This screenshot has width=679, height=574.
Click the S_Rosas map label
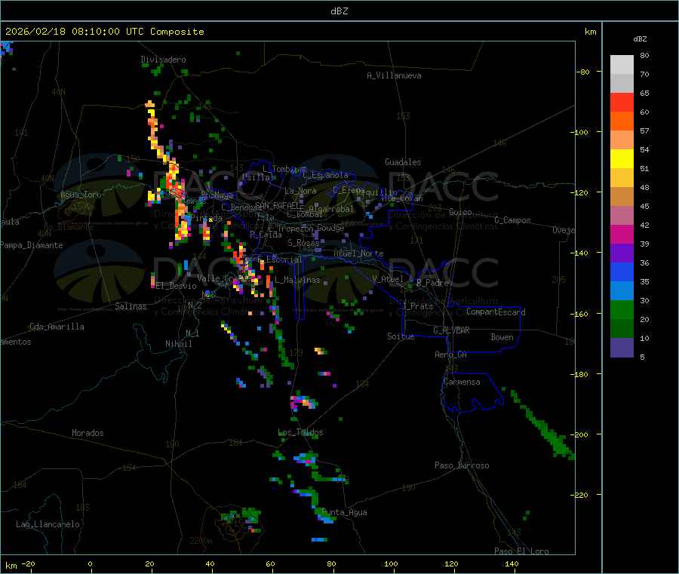tap(303, 243)
